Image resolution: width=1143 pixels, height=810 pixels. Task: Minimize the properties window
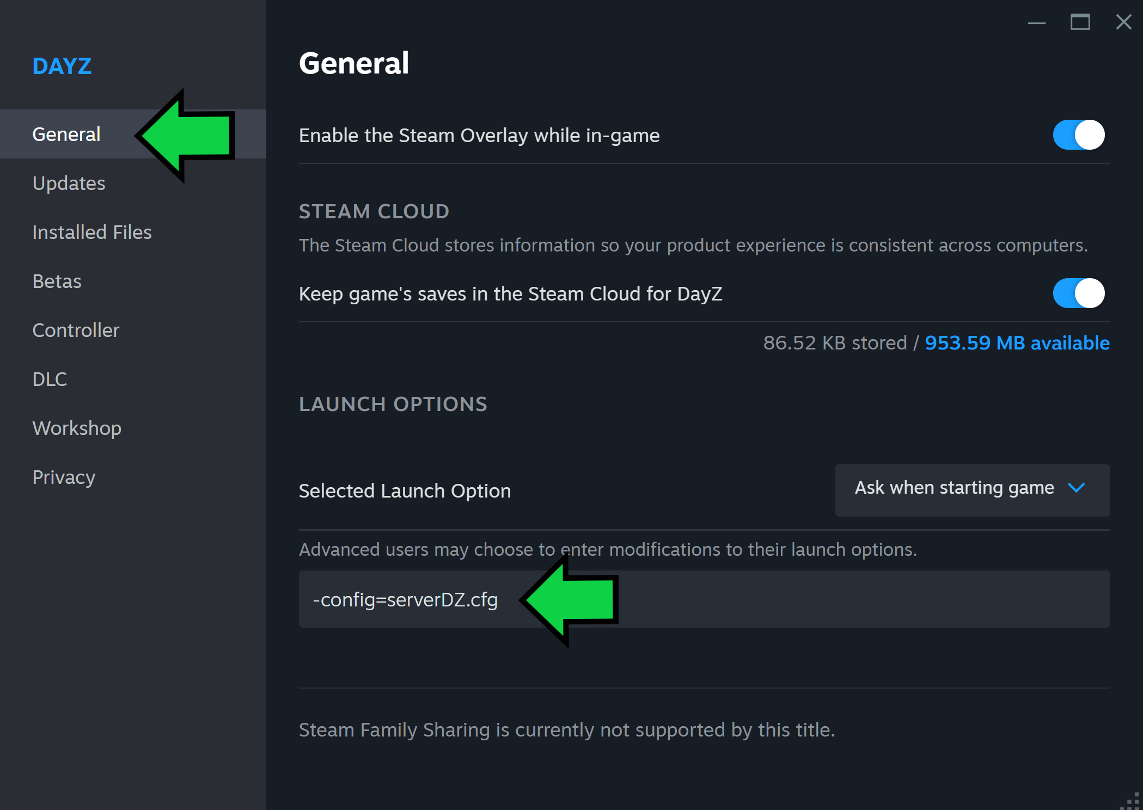(1036, 23)
